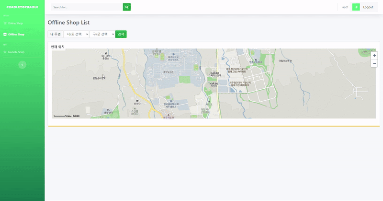Click the Offline Shop List heading

click(68, 23)
